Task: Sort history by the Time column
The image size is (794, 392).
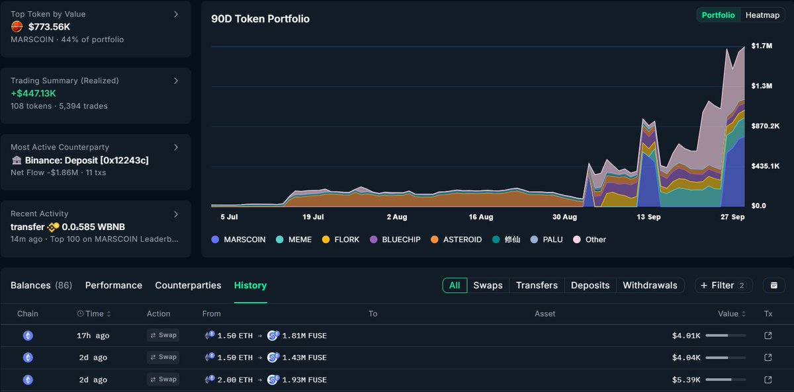Action: tap(94, 314)
